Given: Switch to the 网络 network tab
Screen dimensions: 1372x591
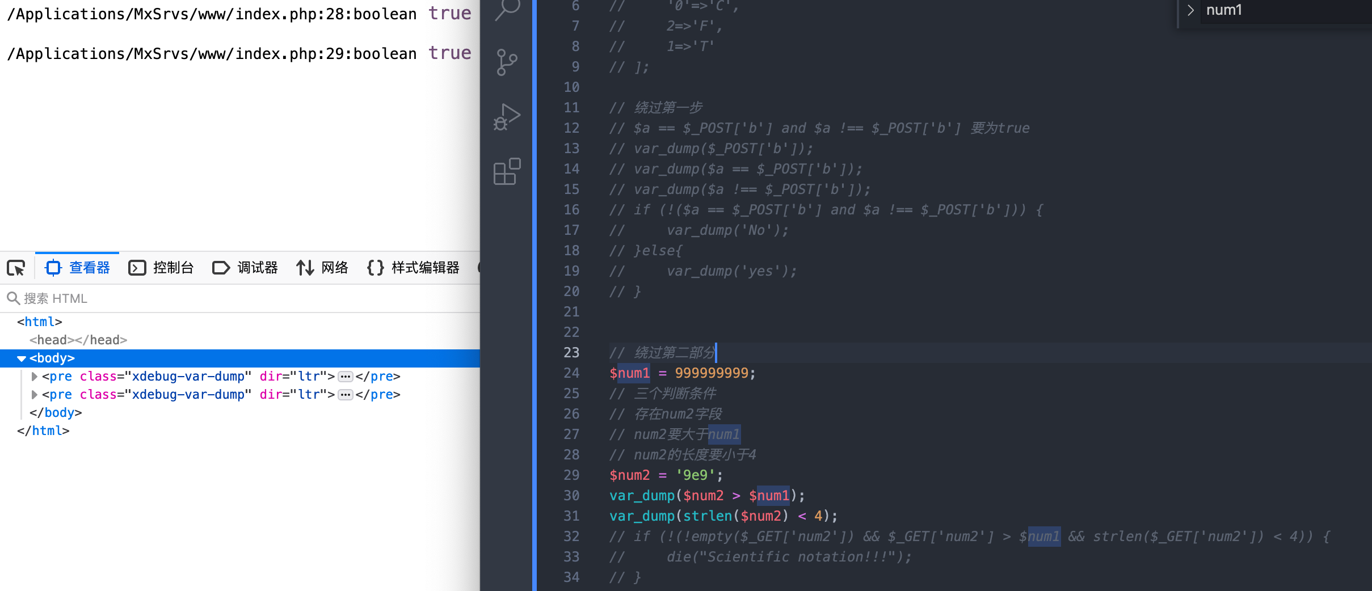Looking at the screenshot, I should (x=322, y=268).
